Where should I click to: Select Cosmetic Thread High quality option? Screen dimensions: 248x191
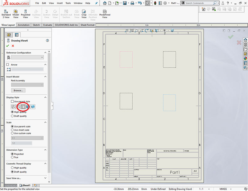coord(12,167)
